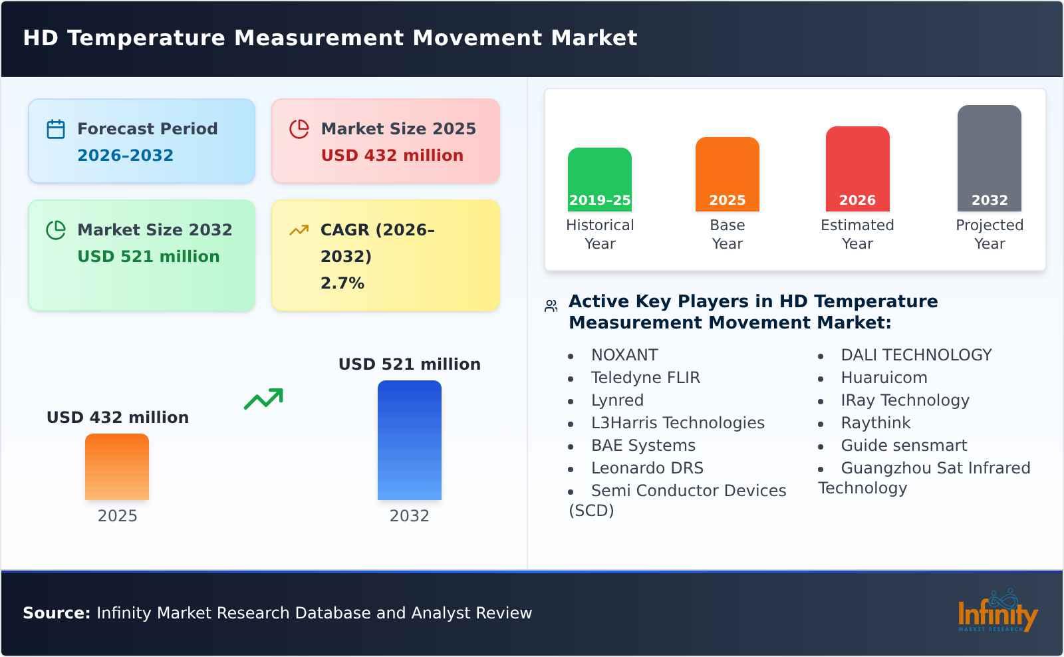Click the DALI TECHNOLOGY key player entry
Image resolution: width=1064 pixels, height=657 pixels.
[916, 354]
